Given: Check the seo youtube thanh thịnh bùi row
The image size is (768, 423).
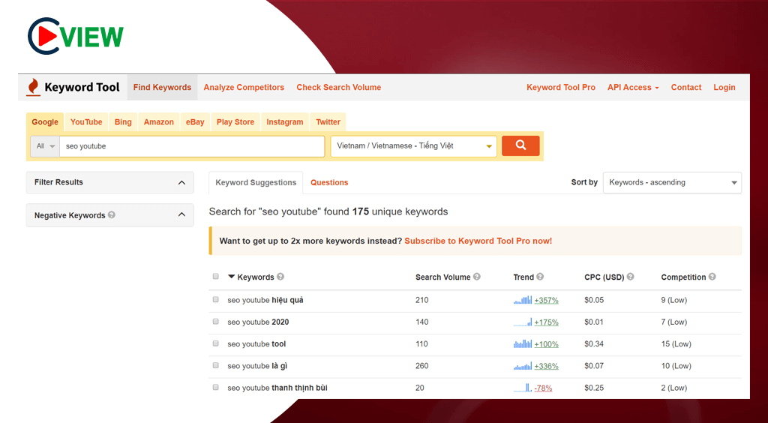Looking at the screenshot, I should pos(215,387).
